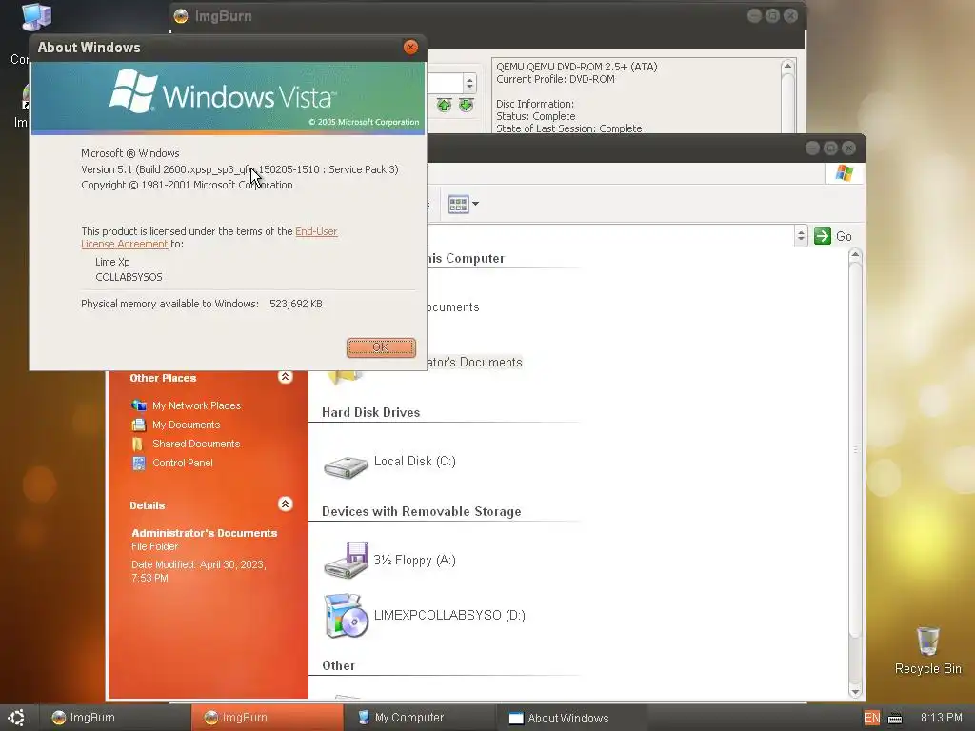Click the Other group header
975x731 pixels.
[338, 665]
